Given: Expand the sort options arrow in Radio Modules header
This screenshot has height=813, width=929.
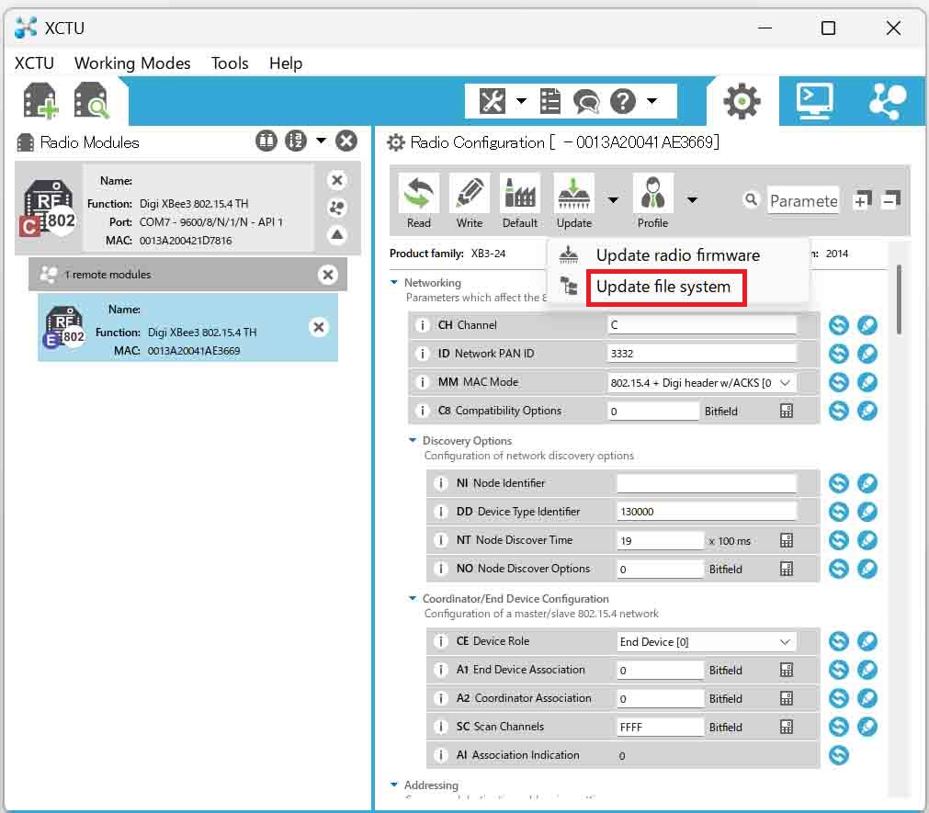Looking at the screenshot, I should pos(321,141).
